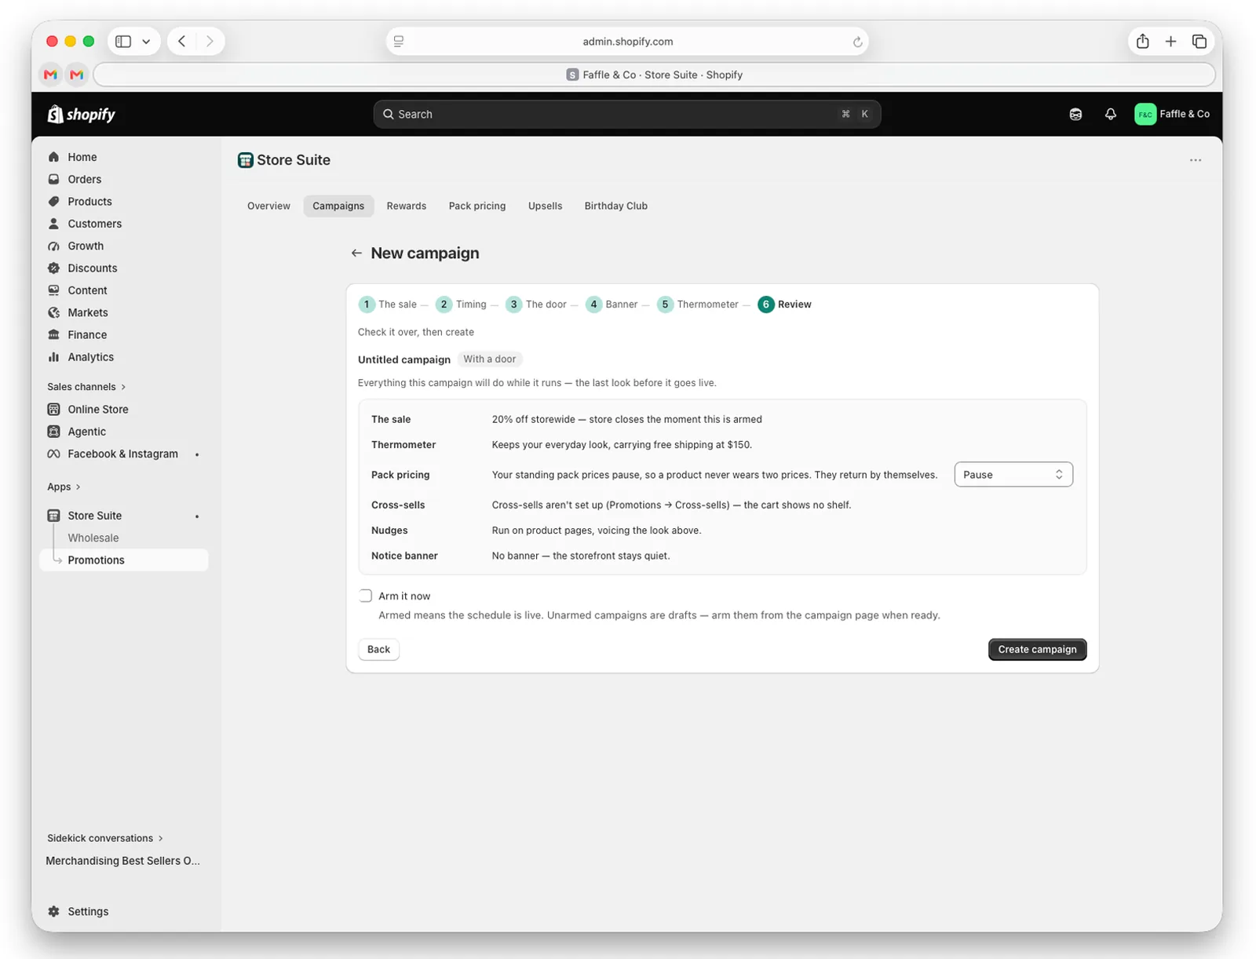Reload the page with refresh icon
This screenshot has width=1256, height=959.
(857, 42)
